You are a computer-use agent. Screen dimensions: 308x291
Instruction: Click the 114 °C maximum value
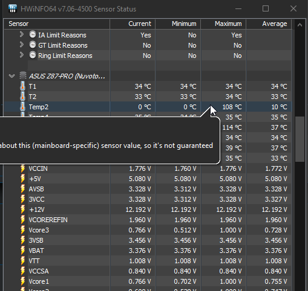click(x=232, y=127)
